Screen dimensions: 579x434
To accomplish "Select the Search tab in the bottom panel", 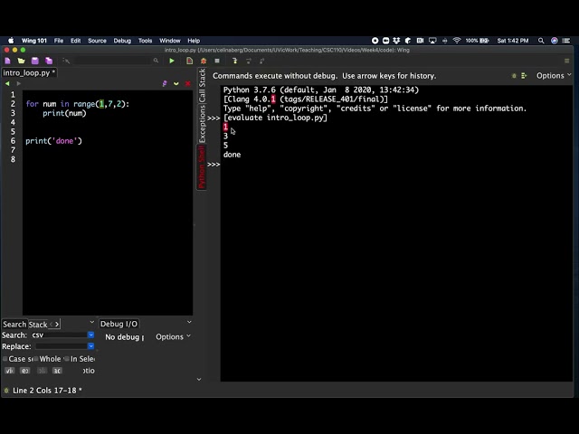I will [14, 325].
